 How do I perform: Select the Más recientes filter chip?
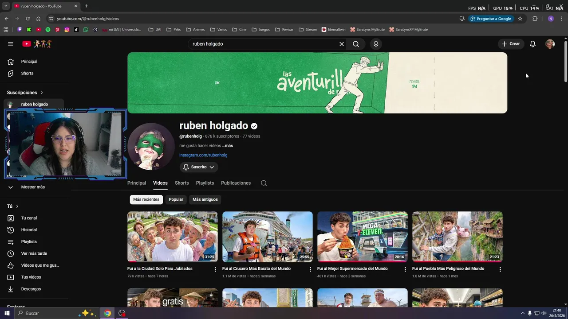(x=146, y=199)
